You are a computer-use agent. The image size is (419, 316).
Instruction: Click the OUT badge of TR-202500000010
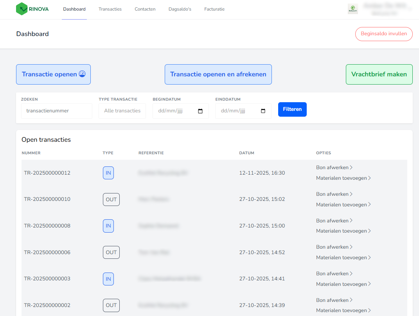[x=111, y=199]
